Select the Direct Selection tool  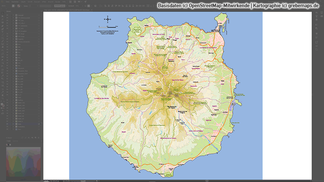point(2,17)
